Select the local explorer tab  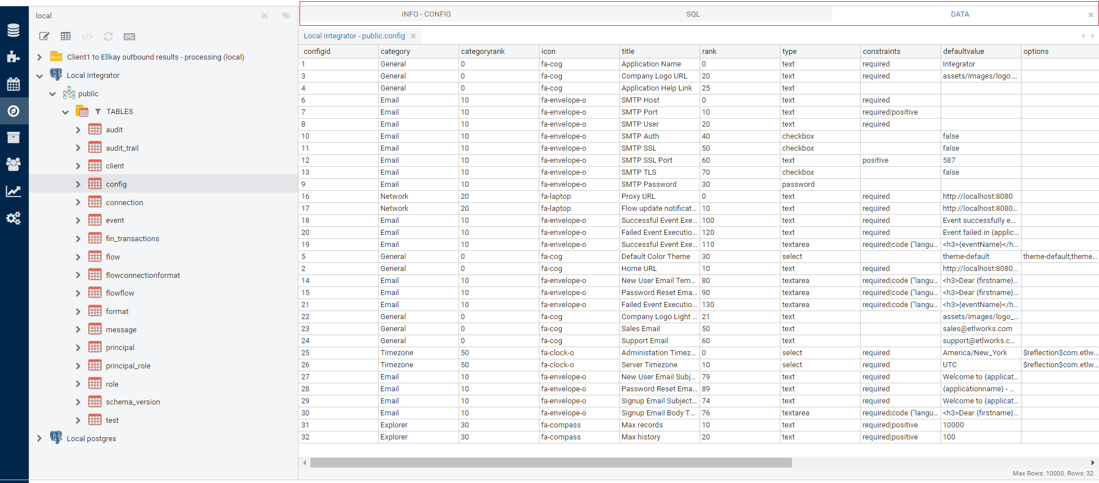(x=44, y=15)
